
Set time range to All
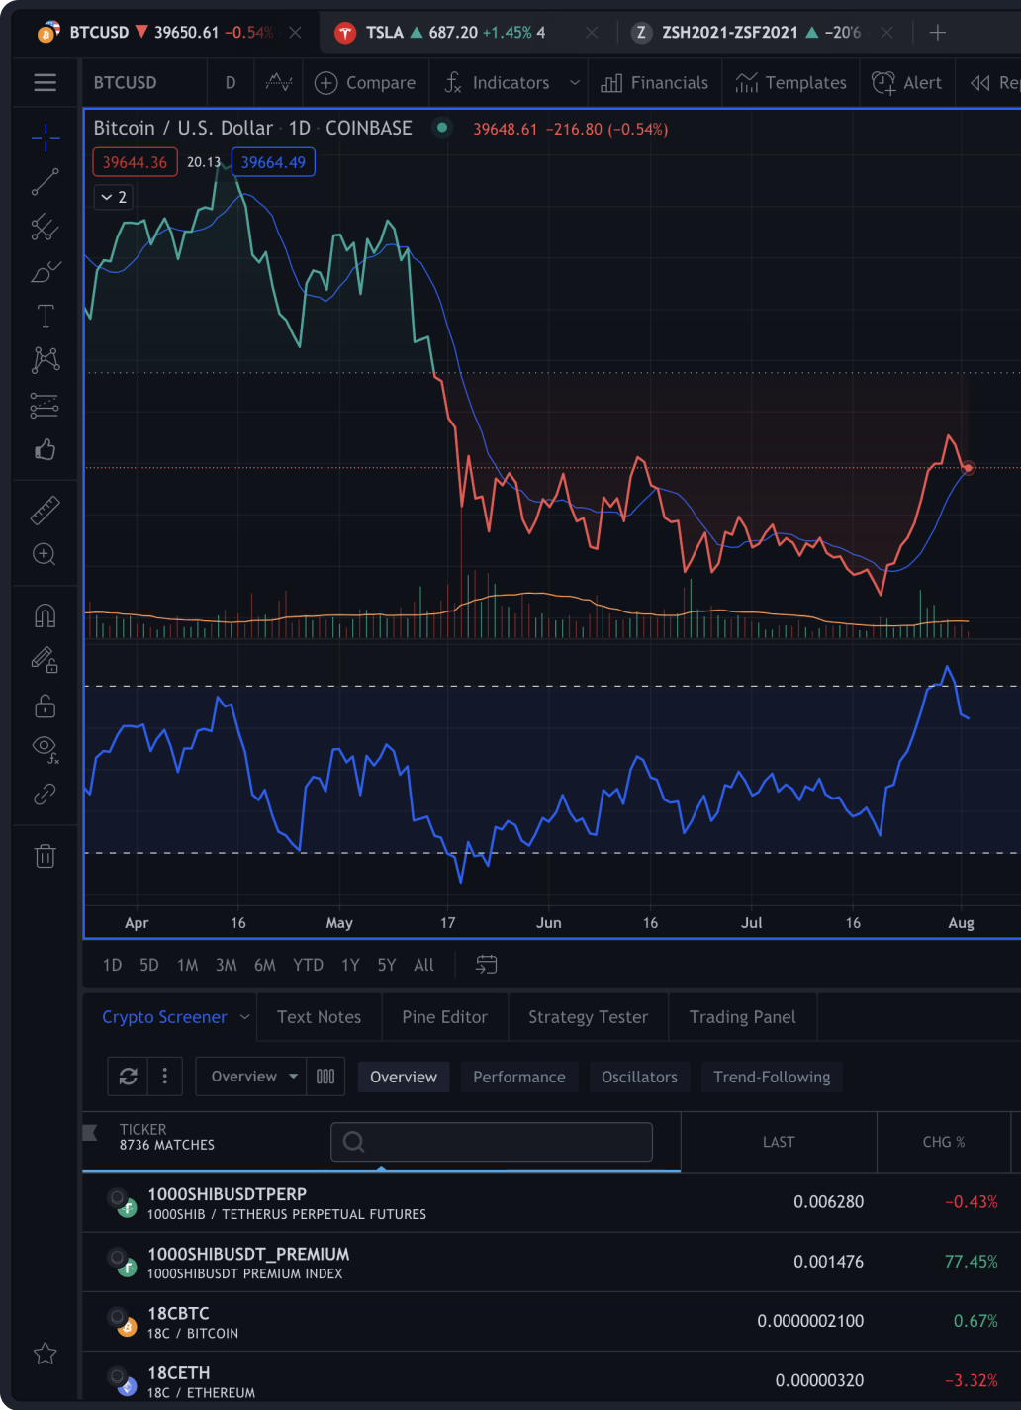coord(423,965)
